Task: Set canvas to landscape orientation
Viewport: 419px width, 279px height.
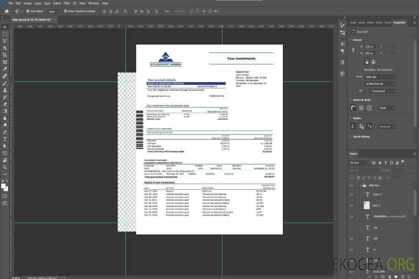Action: 373,62
